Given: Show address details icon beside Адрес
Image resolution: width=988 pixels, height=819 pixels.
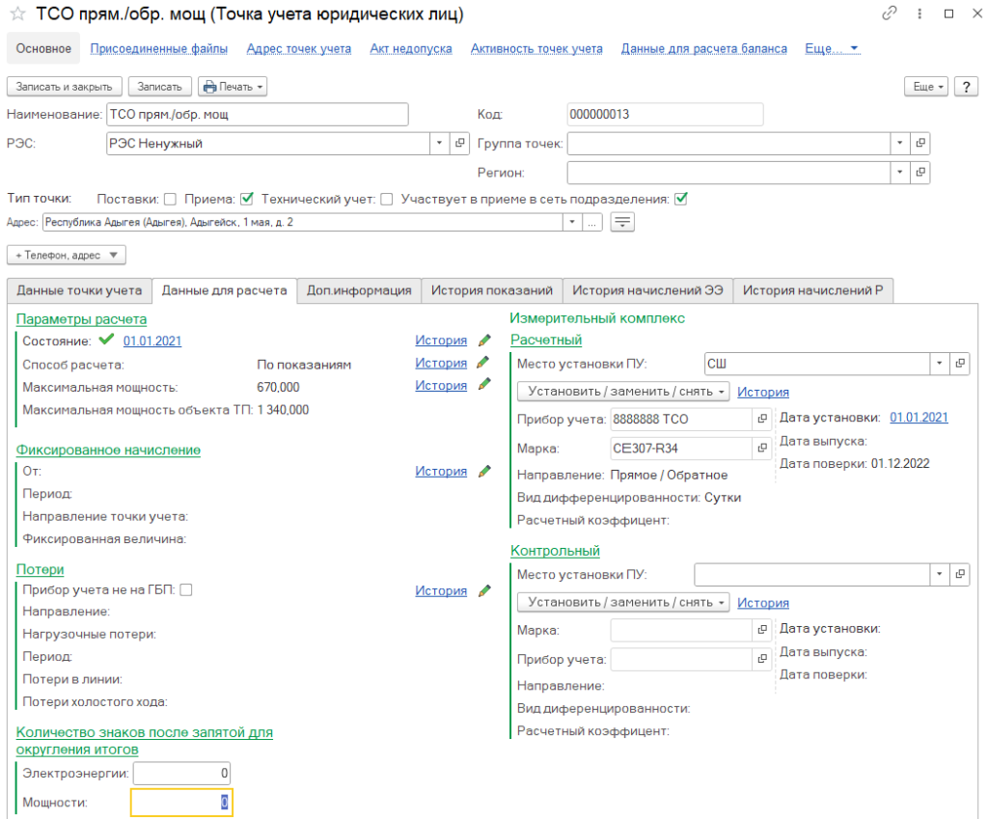Looking at the screenshot, I should (x=623, y=222).
